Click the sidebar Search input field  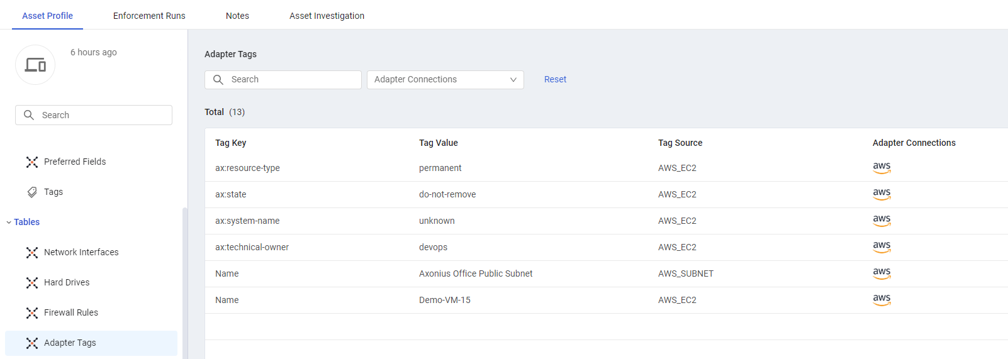(94, 115)
